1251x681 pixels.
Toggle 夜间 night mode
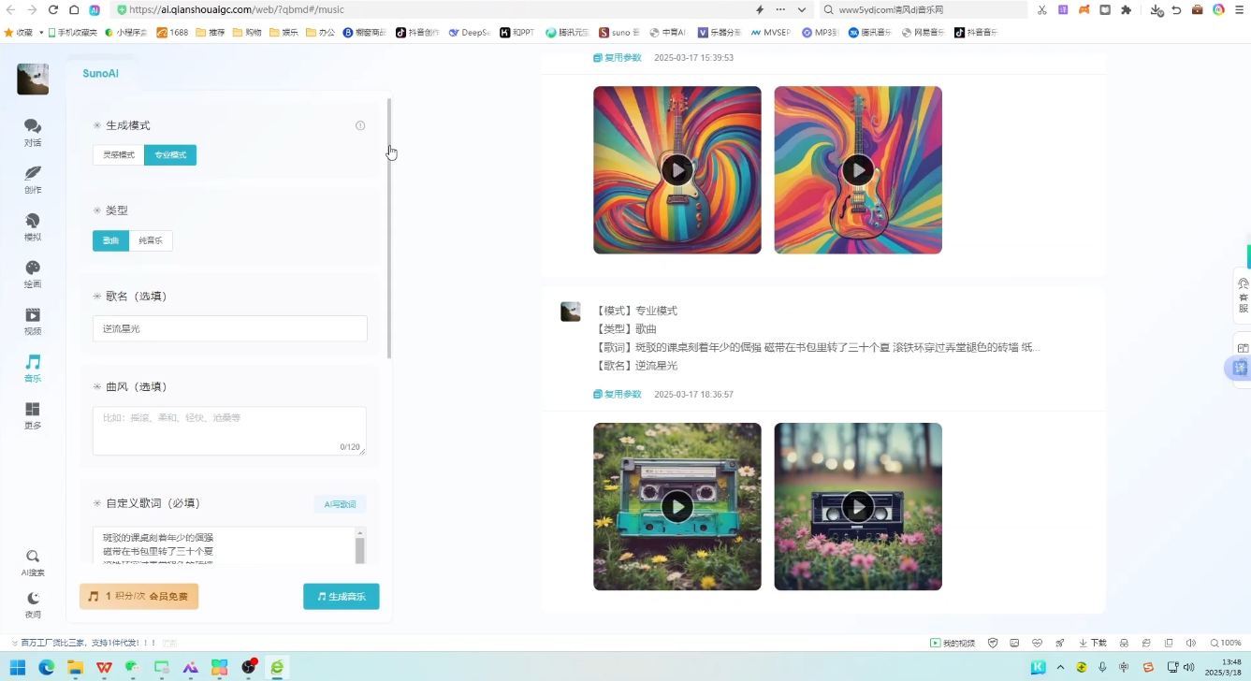[32, 605]
